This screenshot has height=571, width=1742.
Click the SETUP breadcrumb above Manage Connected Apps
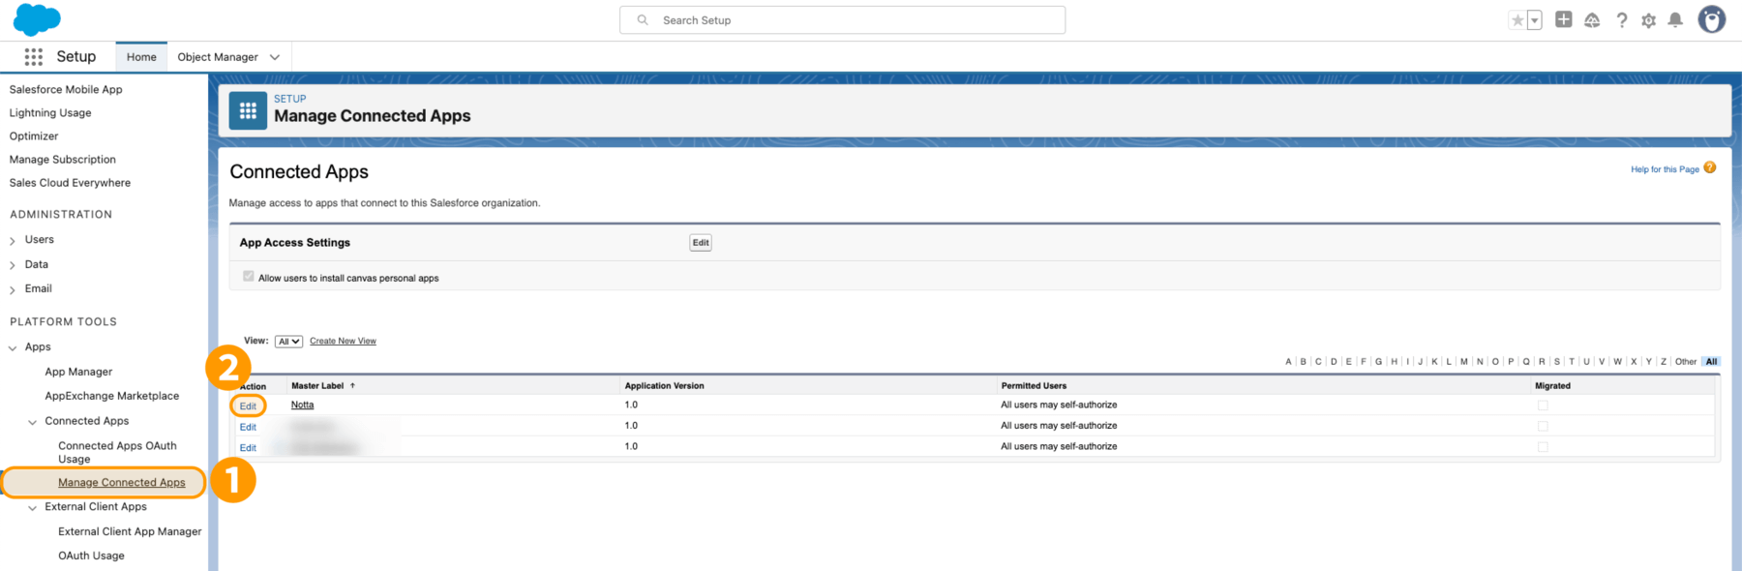289,99
